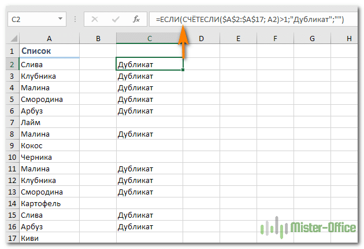Select column C header
Viewport: 364px width, 249px height.
pyautogui.click(x=149, y=39)
